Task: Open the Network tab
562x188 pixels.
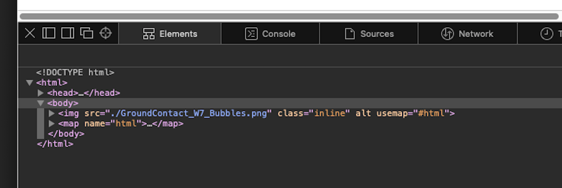Action: point(467,34)
